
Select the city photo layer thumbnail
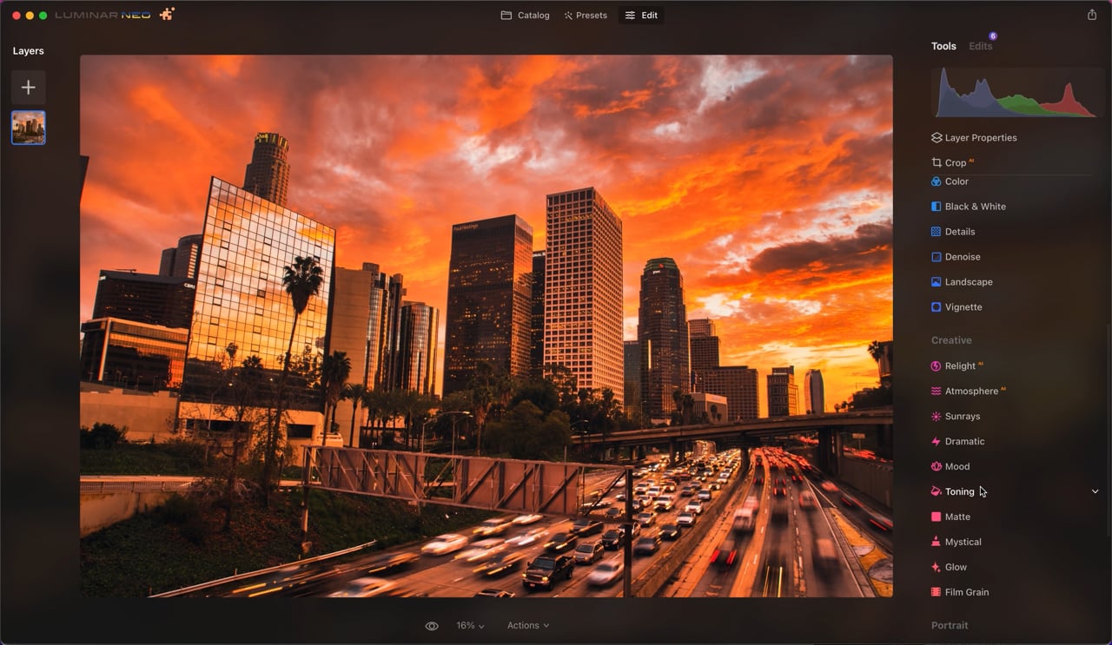point(29,128)
